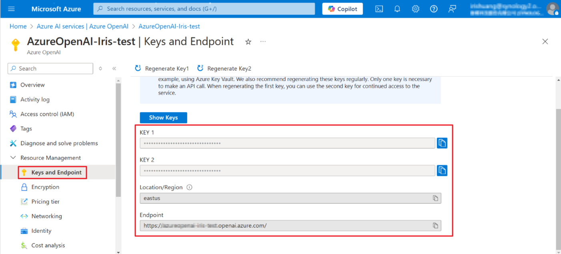Open the Azure portal hamburger menu
The image size is (561, 254).
pos(11,9)
